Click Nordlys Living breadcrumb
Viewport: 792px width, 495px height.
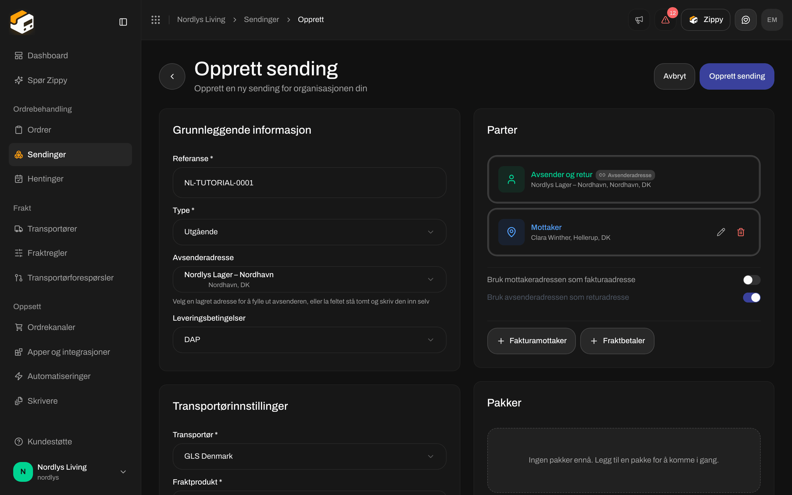coord(201,20)
